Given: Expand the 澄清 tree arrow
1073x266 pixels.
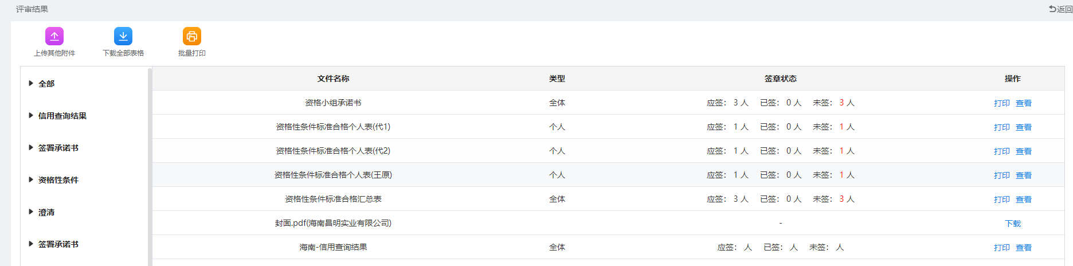Looking at the screenshot, I should point(31,212).
